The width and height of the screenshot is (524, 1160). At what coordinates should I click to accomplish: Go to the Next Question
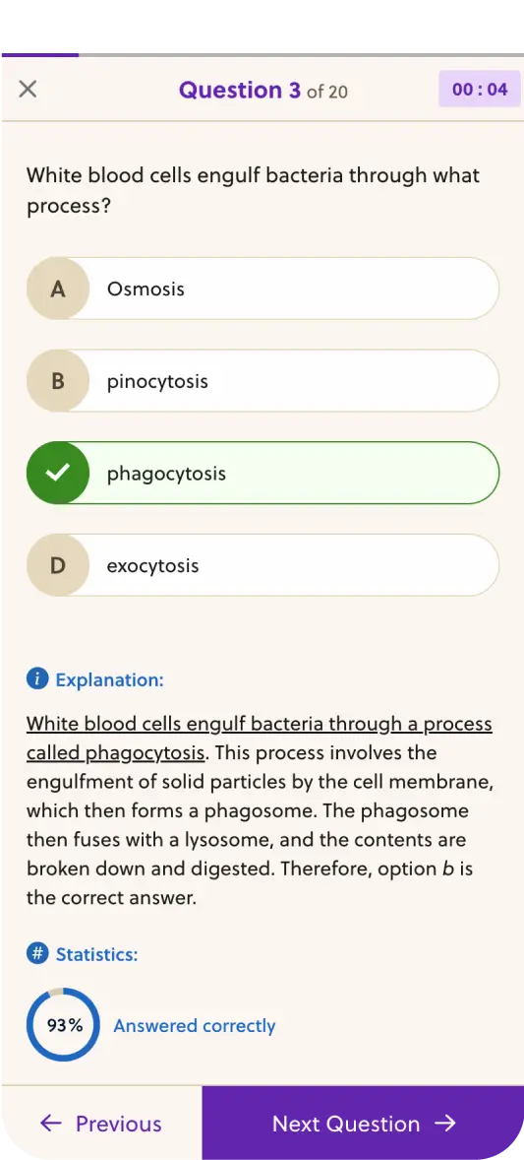pos(363,1123)
